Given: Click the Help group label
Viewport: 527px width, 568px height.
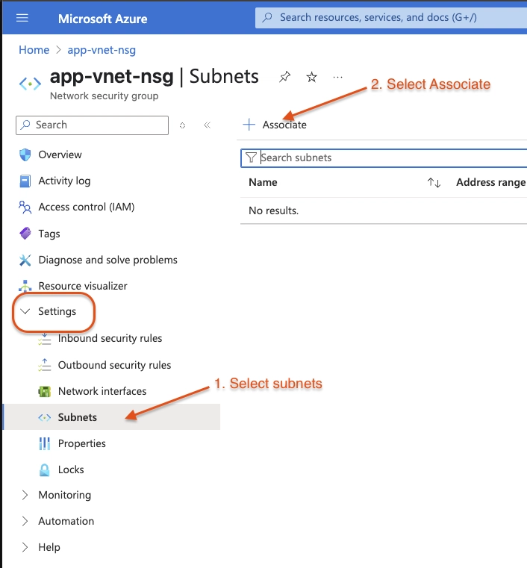Looking at the screenshot, I should [x=49, y=547].
